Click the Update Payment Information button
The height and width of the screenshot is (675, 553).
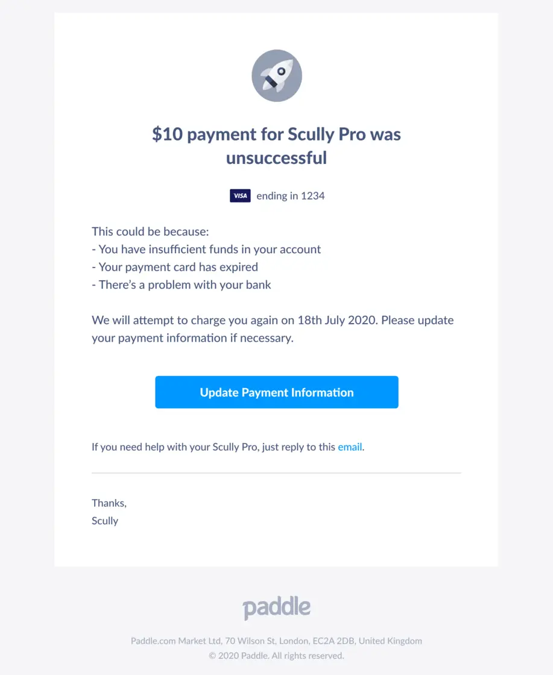click(277, 392)
